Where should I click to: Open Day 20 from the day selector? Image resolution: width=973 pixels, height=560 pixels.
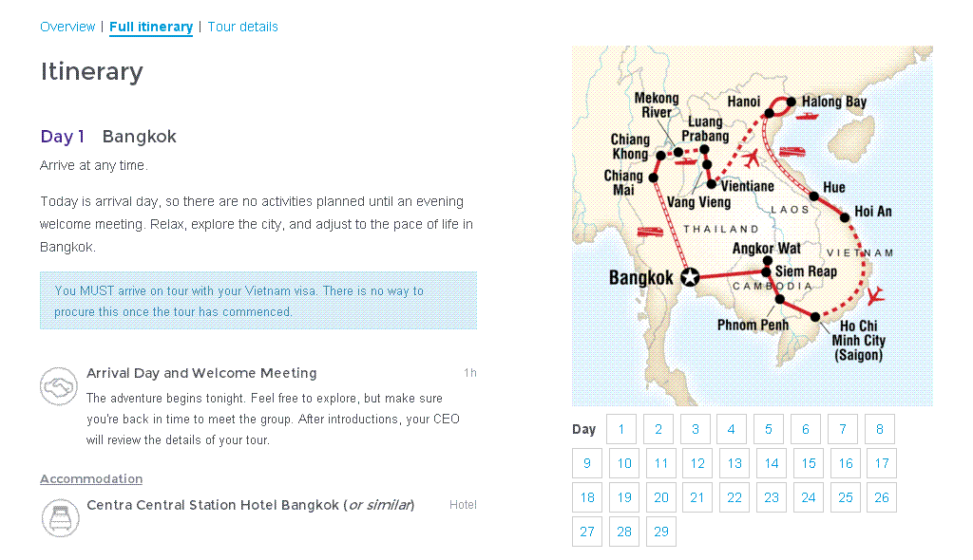[661, 497]
